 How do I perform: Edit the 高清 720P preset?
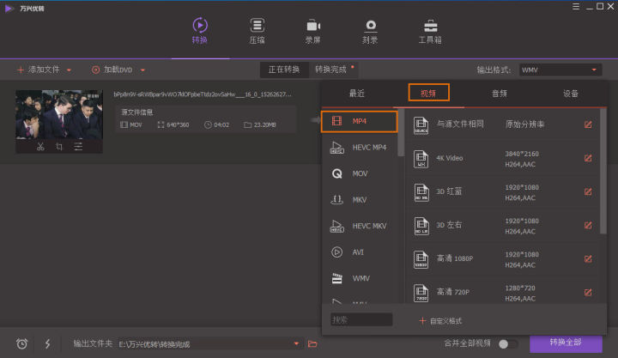coord(588,292)
